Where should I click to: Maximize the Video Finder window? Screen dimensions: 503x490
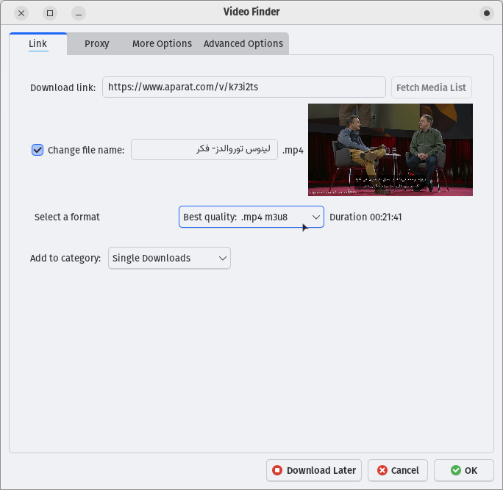click(x=50, y=13)
